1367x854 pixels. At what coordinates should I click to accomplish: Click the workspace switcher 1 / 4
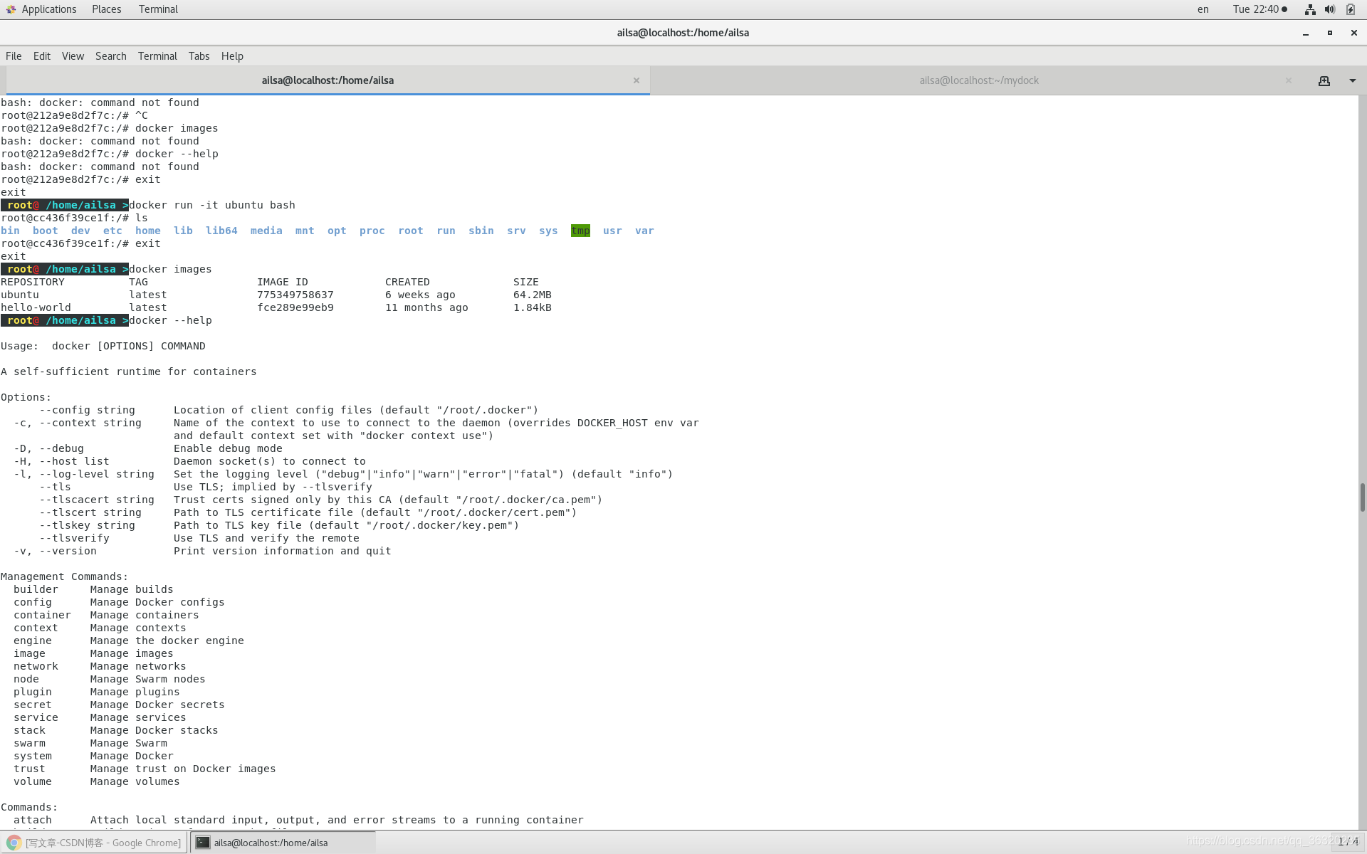click(x=1347, y=842)
